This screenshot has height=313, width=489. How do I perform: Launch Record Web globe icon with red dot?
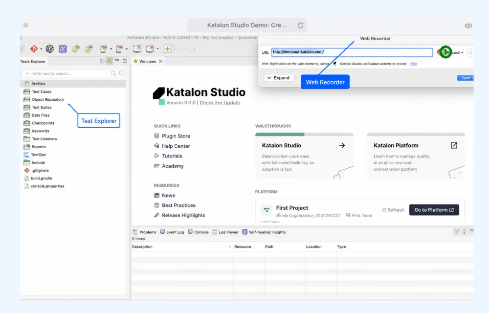click(89, 48)
